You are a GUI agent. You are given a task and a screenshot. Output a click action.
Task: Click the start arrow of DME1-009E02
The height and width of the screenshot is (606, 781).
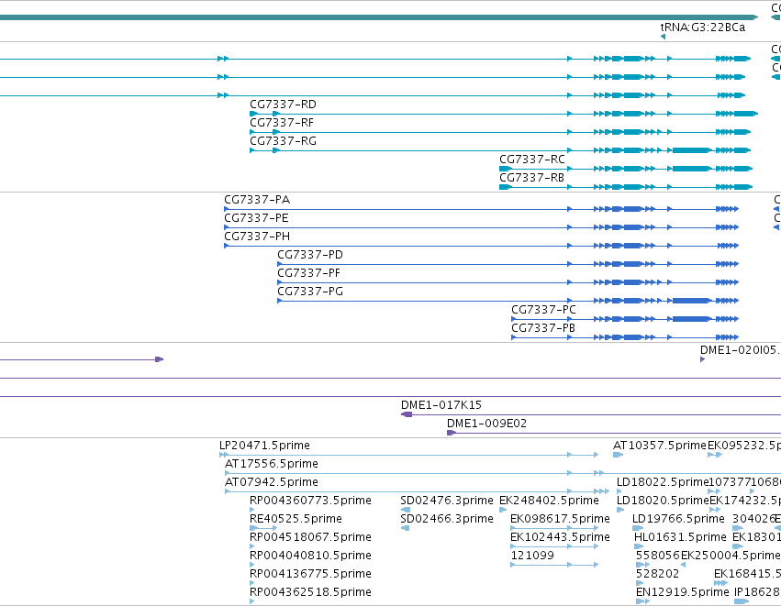click(x=452, y=433)
